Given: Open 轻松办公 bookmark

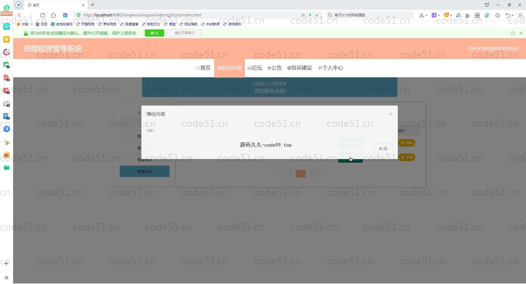Looking at the screenshot, I should pos(151,24).
